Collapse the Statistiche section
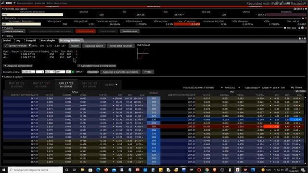This screenshot has height=173, width=308. [x=3, y=18]
